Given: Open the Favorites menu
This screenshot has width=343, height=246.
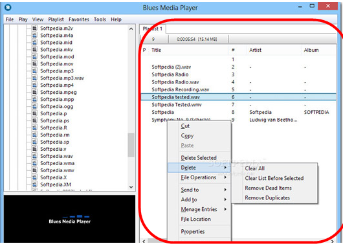Looking at the screenshot, I should [x=79, y=19].
